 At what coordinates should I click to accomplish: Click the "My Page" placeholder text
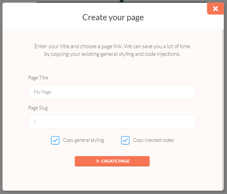coord(43,92)
